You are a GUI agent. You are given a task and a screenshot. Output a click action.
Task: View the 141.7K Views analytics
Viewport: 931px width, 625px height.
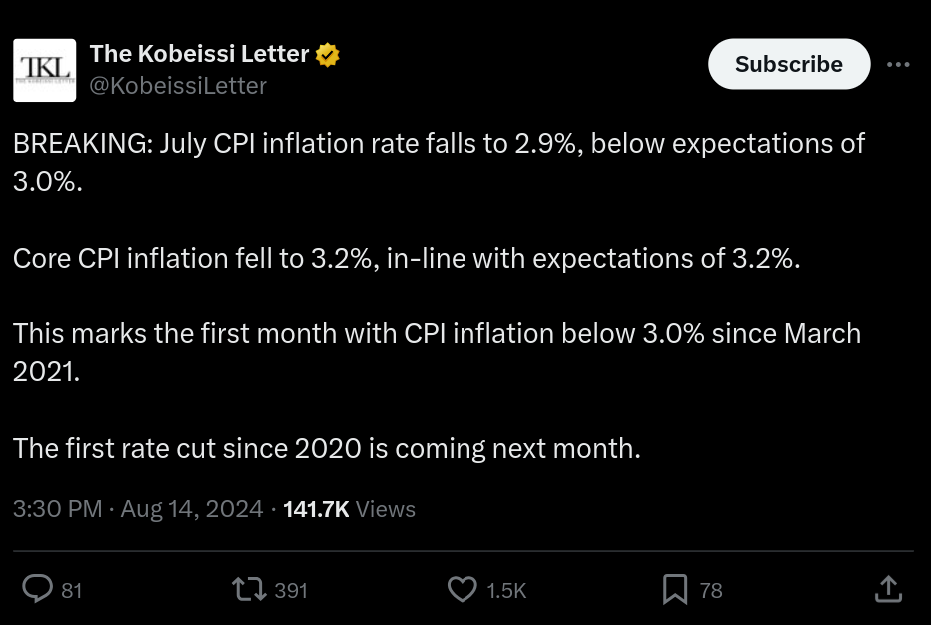(x=350, y=509)
